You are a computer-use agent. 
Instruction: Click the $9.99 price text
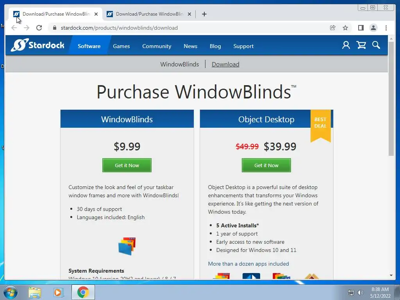pyautogui.click(x=127, y=146)
